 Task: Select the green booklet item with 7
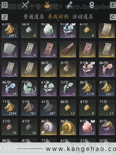tap(10, 49)
